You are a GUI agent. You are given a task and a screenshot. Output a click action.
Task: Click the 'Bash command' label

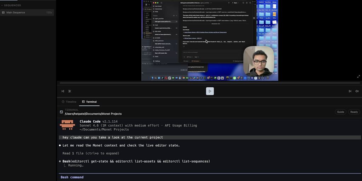(72, 177)
